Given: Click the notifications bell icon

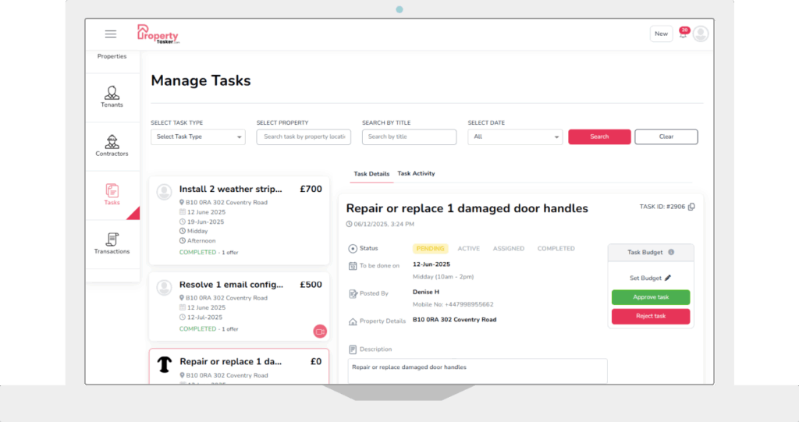Looking at the screenshot, I should point(683,34).
